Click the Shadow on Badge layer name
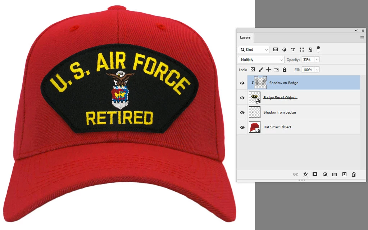This screenshot has height=230, width=368. click(x=284, y=83)
